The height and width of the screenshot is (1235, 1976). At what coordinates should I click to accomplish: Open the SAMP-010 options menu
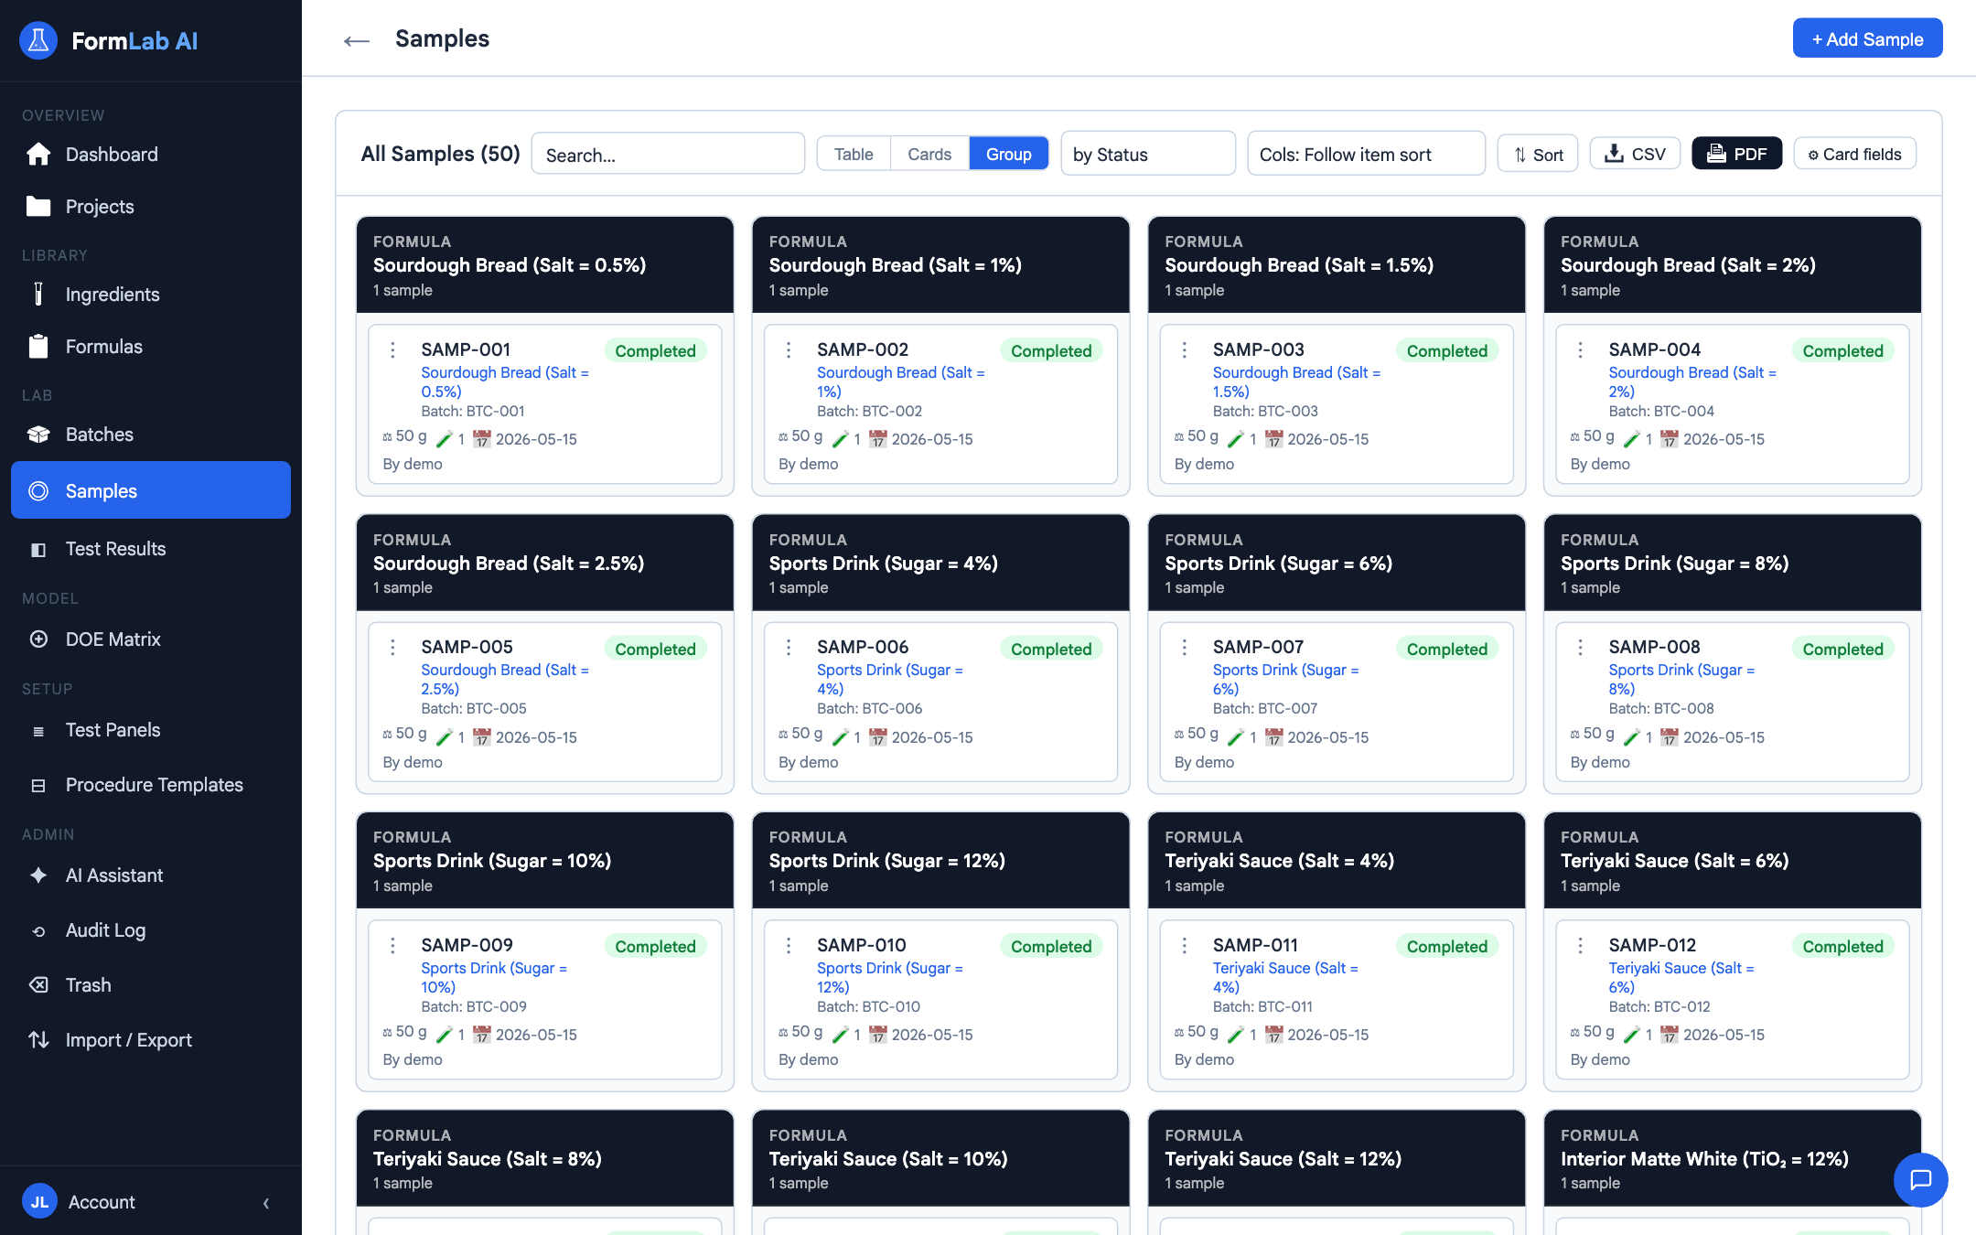[x=789, y=946]
